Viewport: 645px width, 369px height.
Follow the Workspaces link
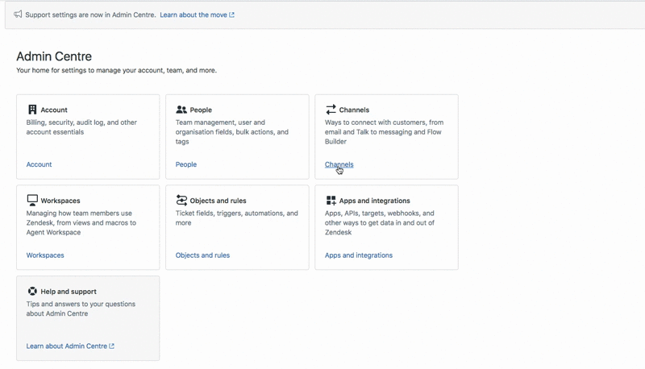tap(45, 255)
